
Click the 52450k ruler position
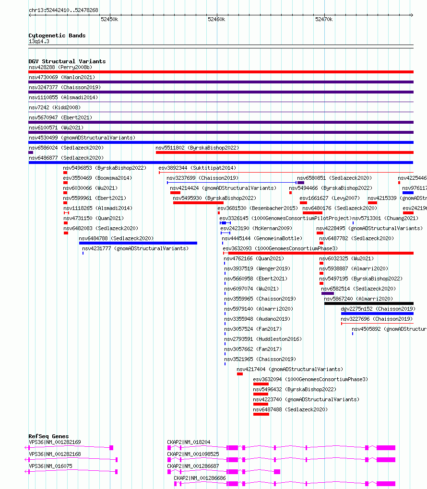tap(109, 19)
